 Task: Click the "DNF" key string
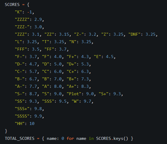tap(135, 34)
